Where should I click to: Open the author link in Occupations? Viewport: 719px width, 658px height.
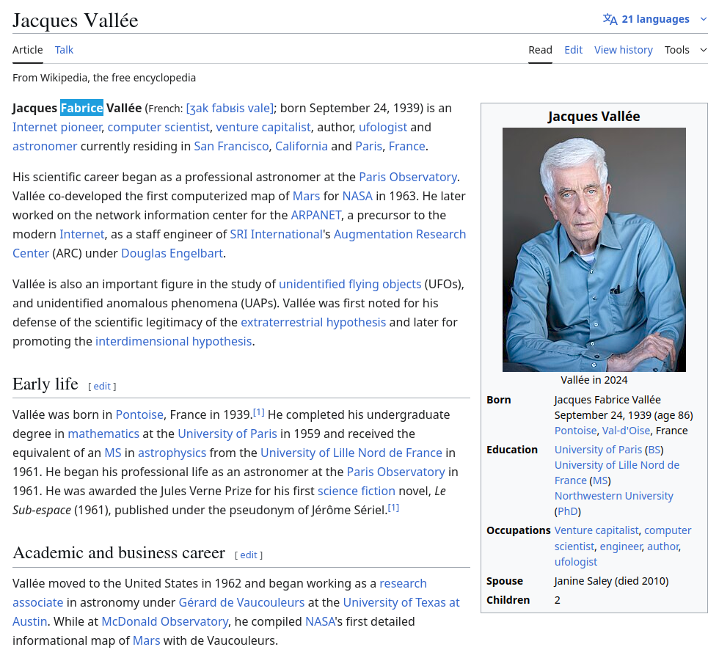click(663, 546)
